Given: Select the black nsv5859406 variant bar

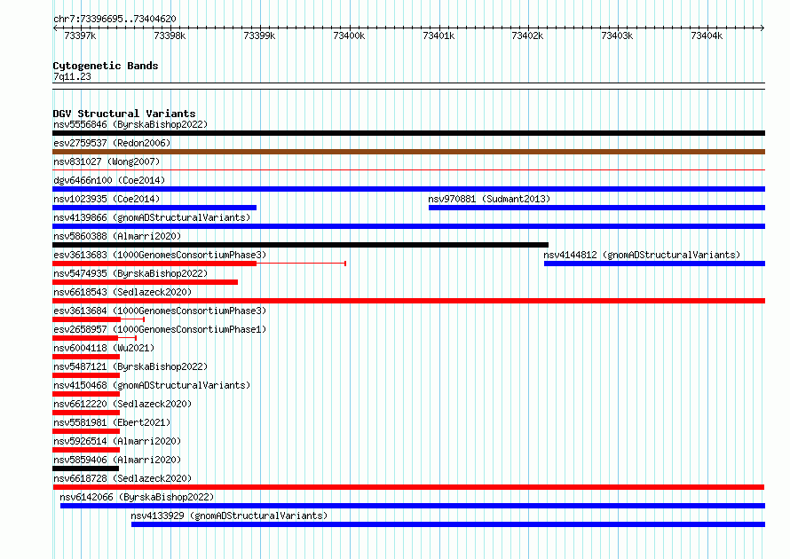Looking at the screenshot, I should point(85,468).
